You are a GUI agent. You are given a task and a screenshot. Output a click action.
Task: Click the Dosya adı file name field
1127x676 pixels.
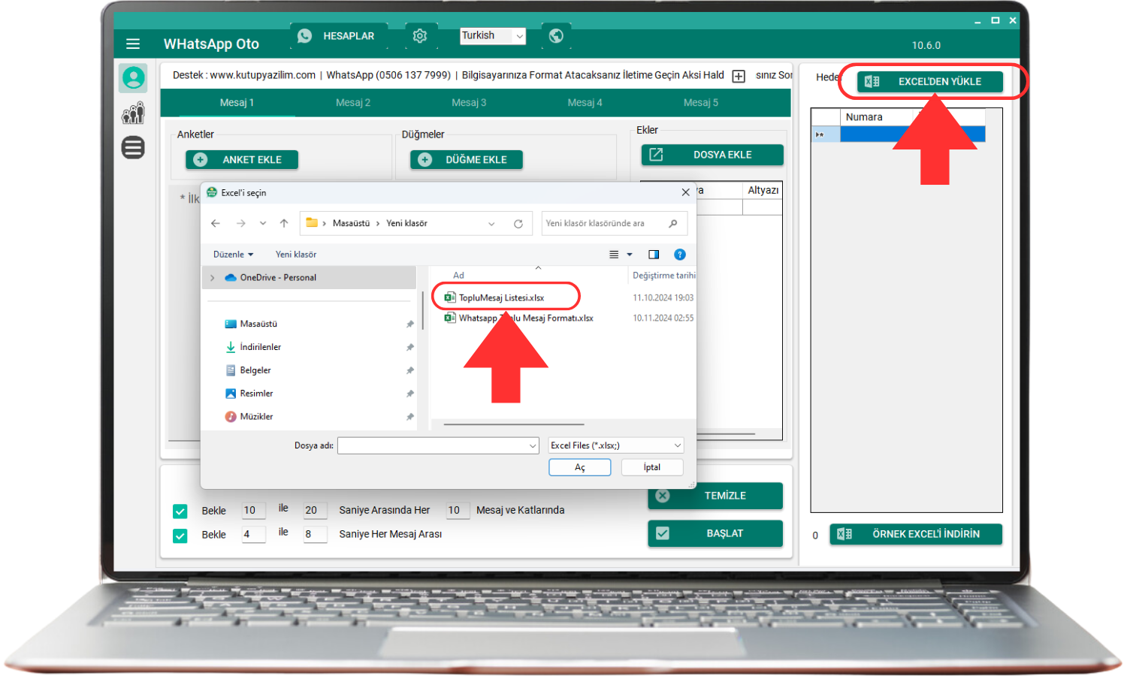(438, 446)
